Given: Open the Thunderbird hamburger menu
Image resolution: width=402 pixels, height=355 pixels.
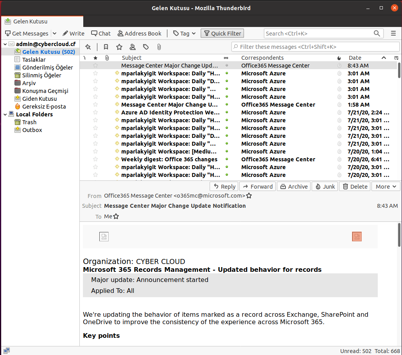Looking at the screenshot, I should click(x=393, y=34).
